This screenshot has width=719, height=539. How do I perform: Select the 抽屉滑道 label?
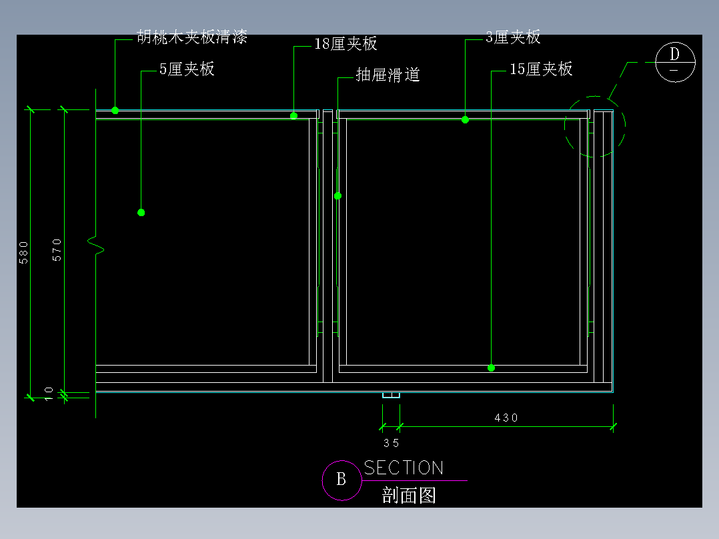click(388, 75)
